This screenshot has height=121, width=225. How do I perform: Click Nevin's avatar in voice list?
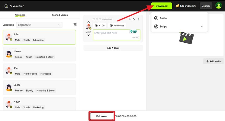pyautogui.click(x=9, y=104)
